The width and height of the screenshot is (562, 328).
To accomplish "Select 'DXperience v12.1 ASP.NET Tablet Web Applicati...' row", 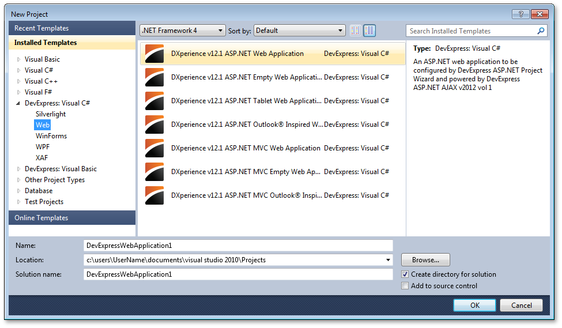I will click(x=273, y=101).
